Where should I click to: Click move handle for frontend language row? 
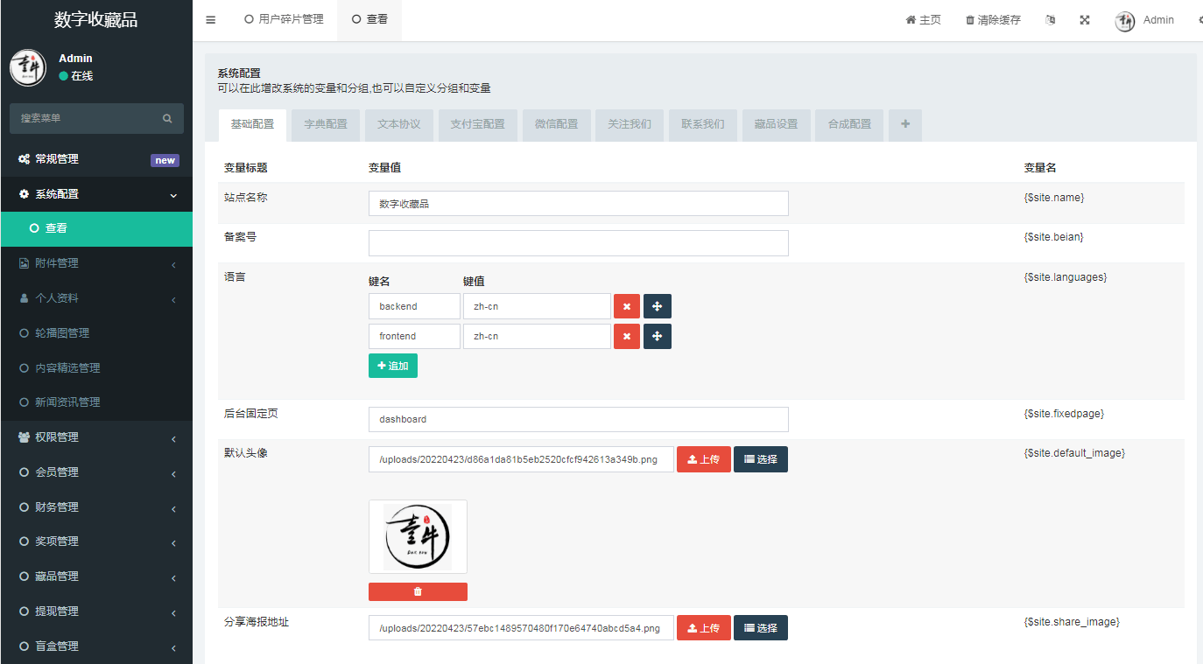(658, 337)
